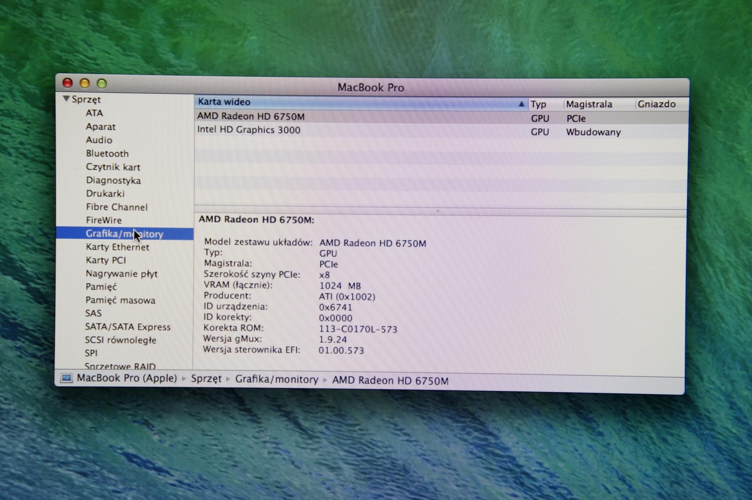This screenshot has width=752, height=500.
Task: Select Pamięć in the sidebar
Action: click(x=101, y=287)
